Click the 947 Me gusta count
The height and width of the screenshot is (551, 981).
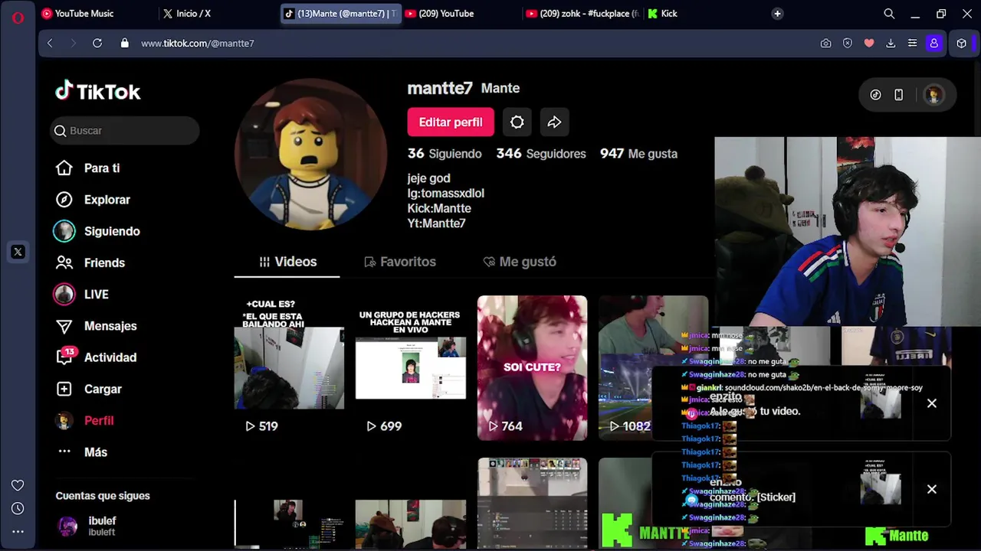coord(638,154)
